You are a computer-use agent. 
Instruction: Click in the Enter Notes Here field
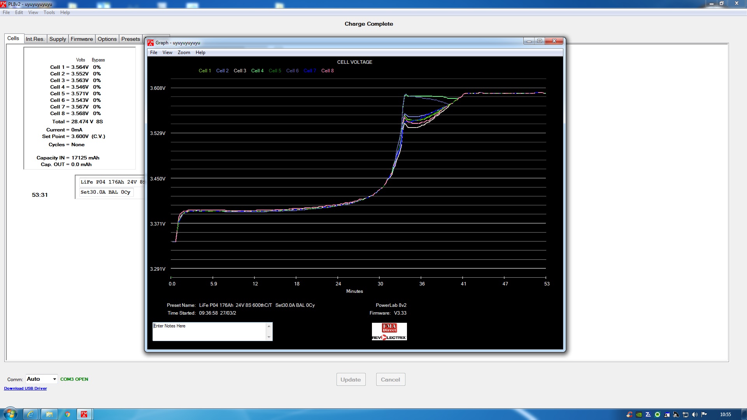point(209,332)
